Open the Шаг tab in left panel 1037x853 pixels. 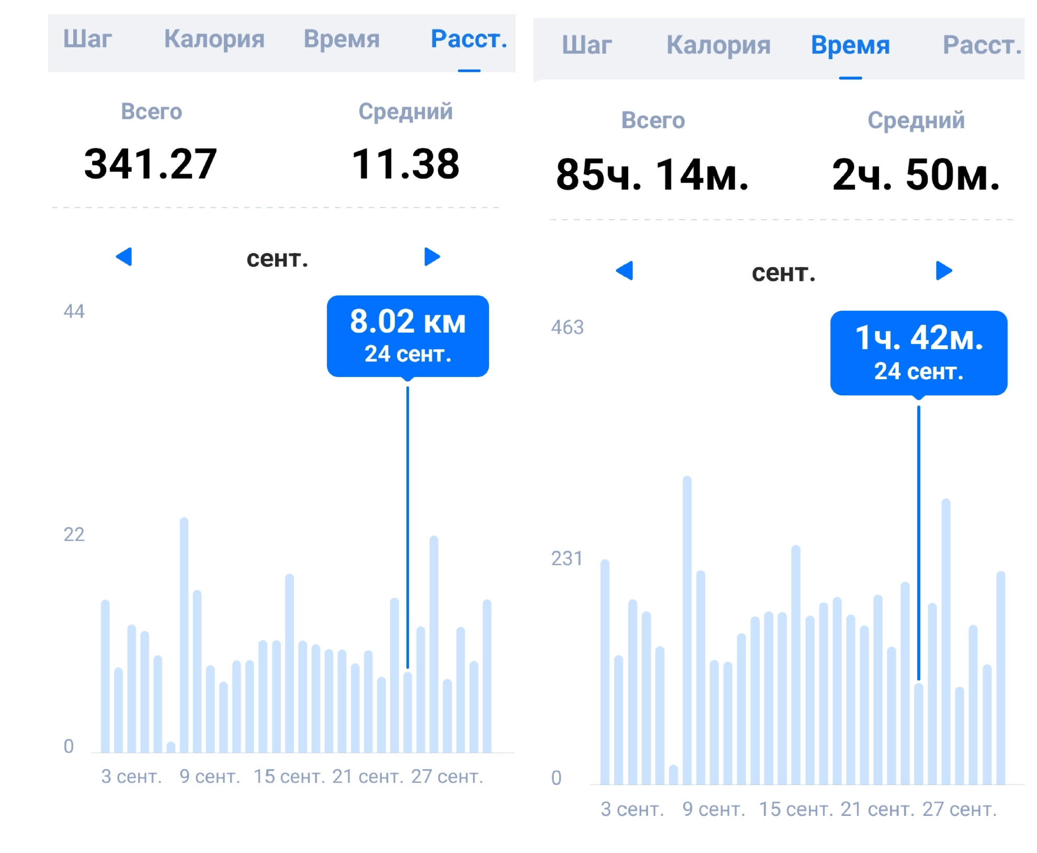point(87,39)
